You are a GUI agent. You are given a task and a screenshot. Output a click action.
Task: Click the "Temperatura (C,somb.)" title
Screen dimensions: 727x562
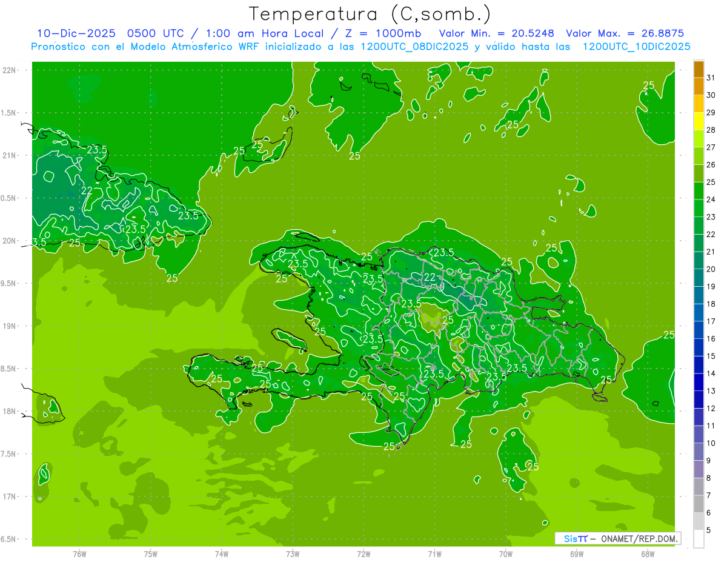370,15
